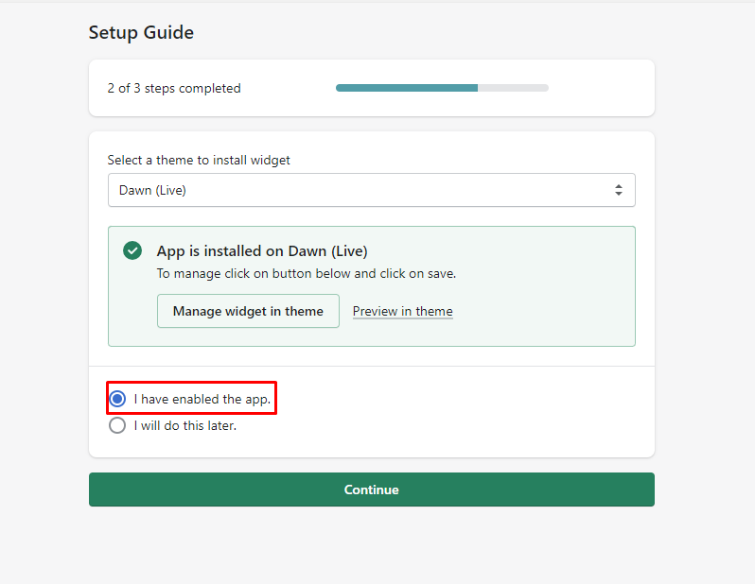This screenshot has height=584, width=755.
Task: Click the "To manage click on button below" text
Action: pyautogui.click(x=306, y=273)
